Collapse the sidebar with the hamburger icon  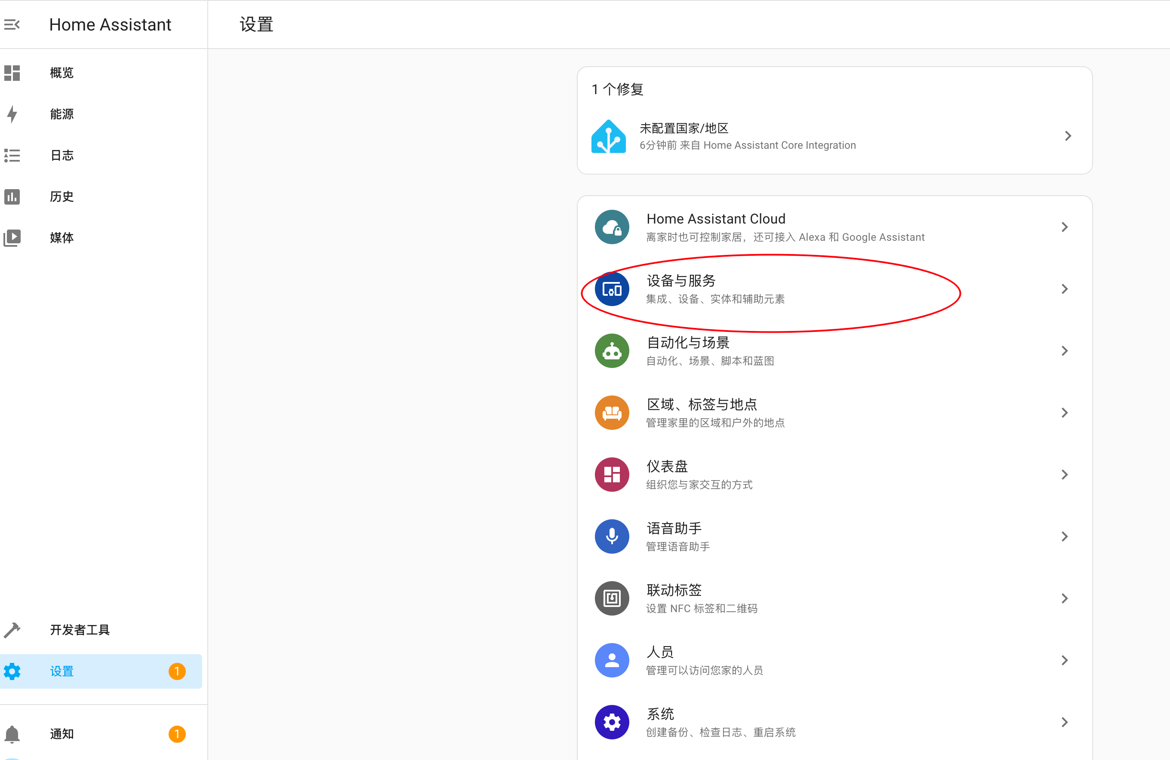[x=12, y=24]
